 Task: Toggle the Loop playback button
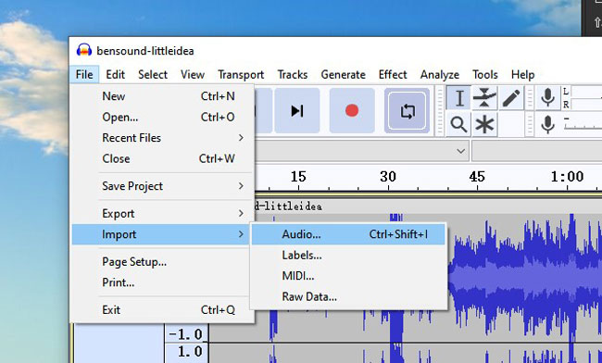tap(407, 110)
